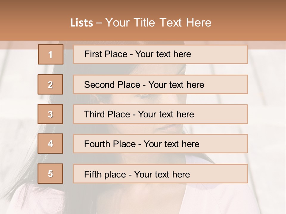Image resolution: width=286 pixels, height=214 pixels.
Task: Click the number 3 box
Action: coord(50,114)
